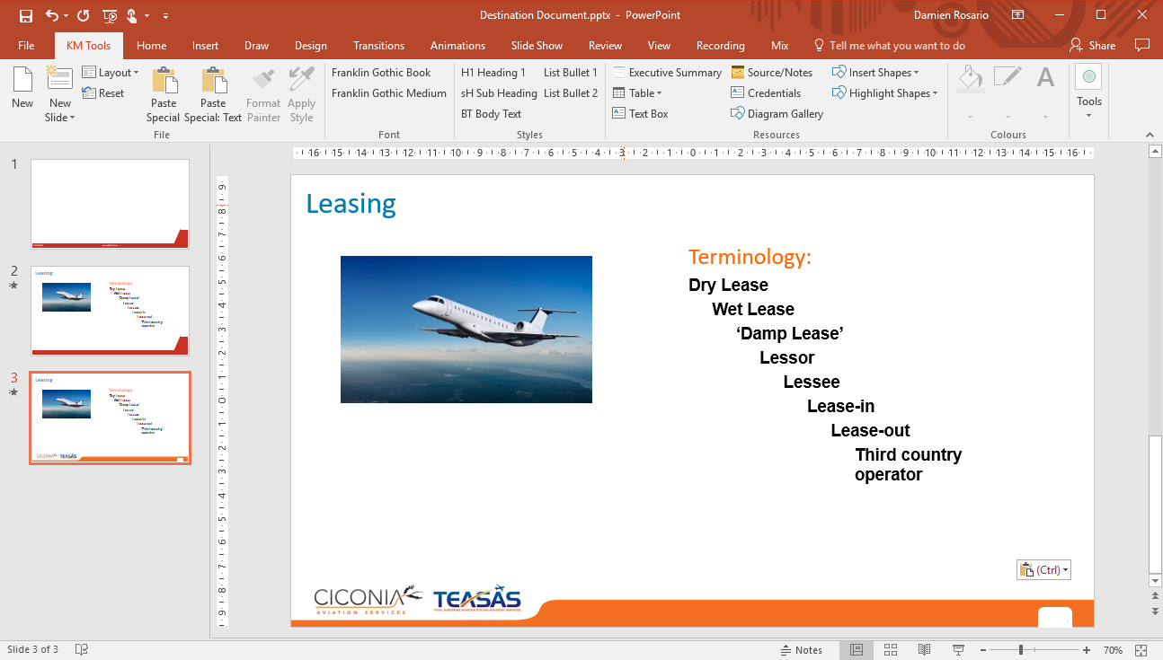Image resolution: width=1163 pixels, height=660 pixels.
Task: Collapse the ribbon with the arrow
Action: (x=1150, y=135)
